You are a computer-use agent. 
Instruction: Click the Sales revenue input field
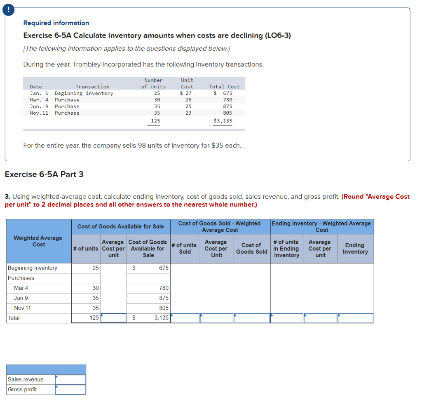click(71, 379)
